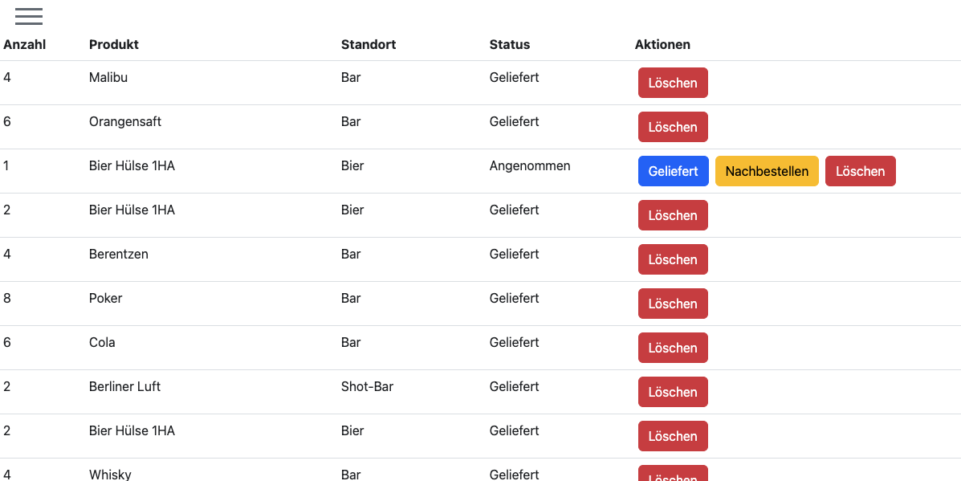
Task: Delete the Orangensaft order
Action: click(x=673, y=127)
